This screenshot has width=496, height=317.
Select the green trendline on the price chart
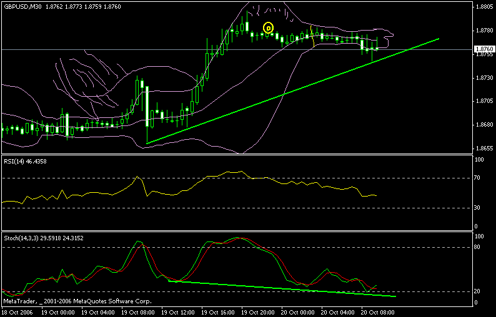[292, 91]
